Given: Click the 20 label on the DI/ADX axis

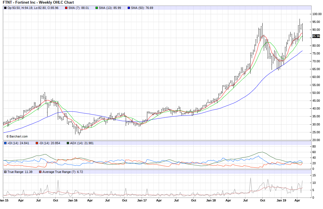Looking at the screenshot, I should [x=314, y=163].
